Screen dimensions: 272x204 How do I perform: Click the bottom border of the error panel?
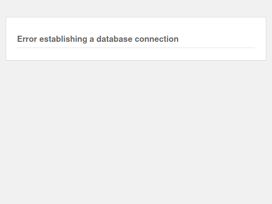pos(136,60)
